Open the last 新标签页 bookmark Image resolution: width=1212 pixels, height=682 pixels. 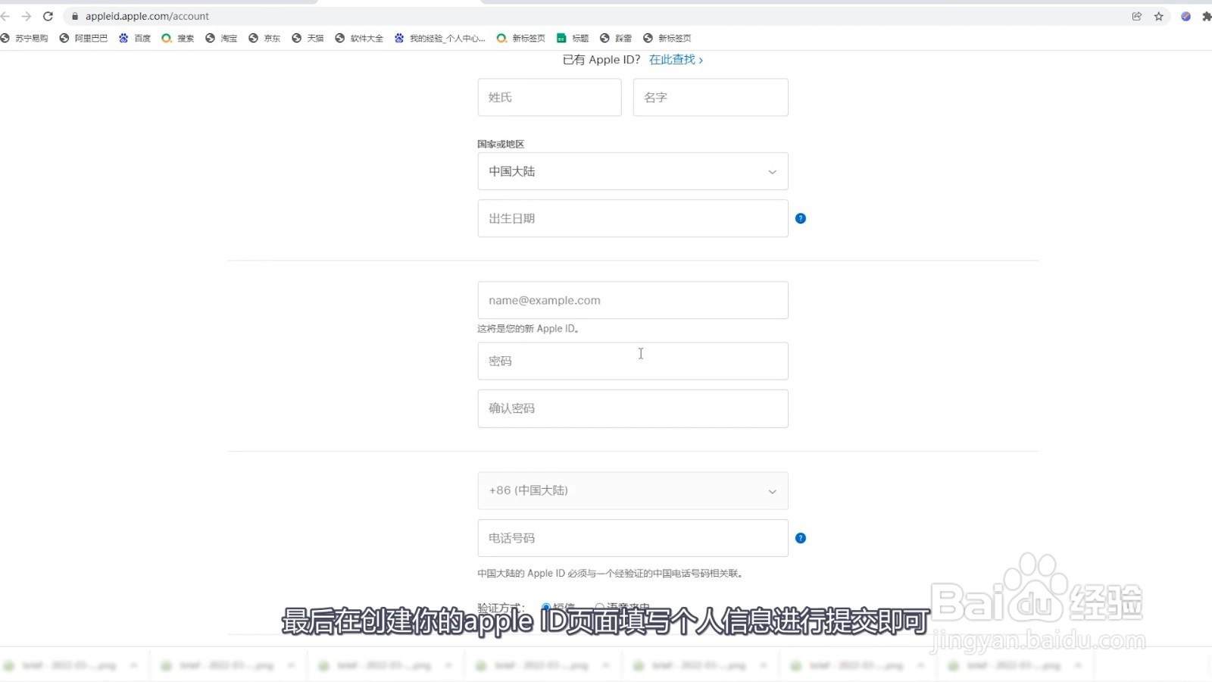coord(667,38)
